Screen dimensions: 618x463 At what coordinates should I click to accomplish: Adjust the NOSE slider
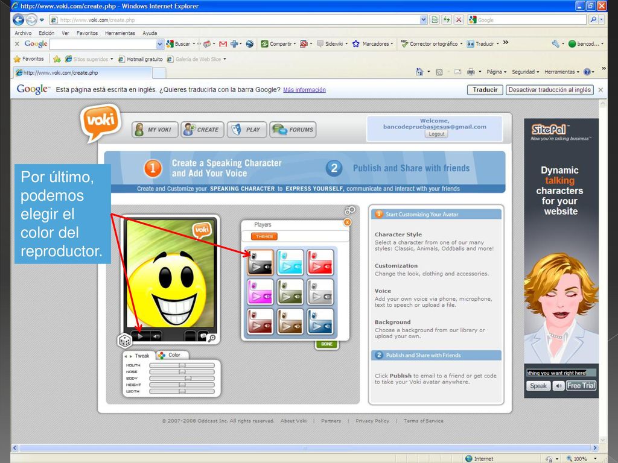pos(182,371)
